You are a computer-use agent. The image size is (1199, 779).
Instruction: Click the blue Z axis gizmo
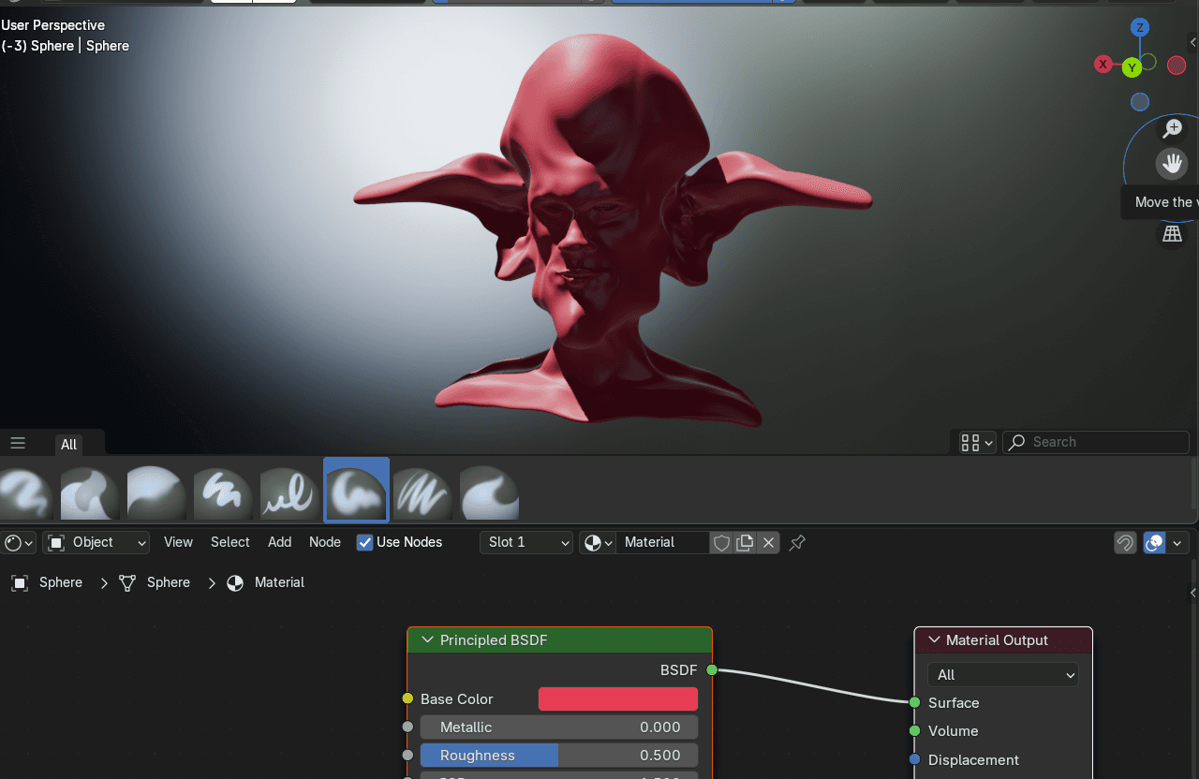(1140, 27)
